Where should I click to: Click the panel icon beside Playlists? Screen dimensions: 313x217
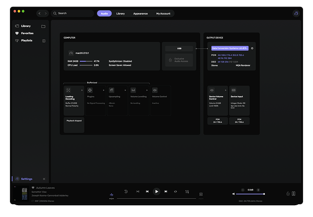coord(44,41)
